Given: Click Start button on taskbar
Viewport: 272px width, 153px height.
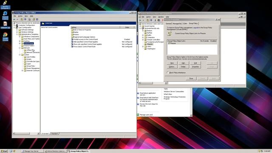Looking at the screenshot, I should click(4, 151).
